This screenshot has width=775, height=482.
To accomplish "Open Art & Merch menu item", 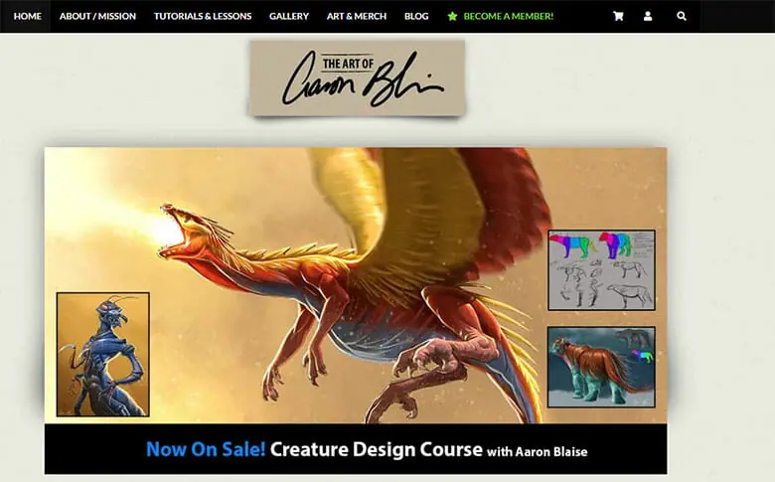I will 357,16.
